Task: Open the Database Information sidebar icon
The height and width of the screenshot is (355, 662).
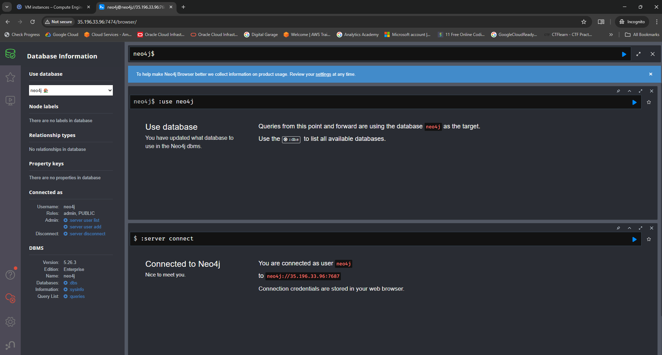Action: click(x=10, y=54)
